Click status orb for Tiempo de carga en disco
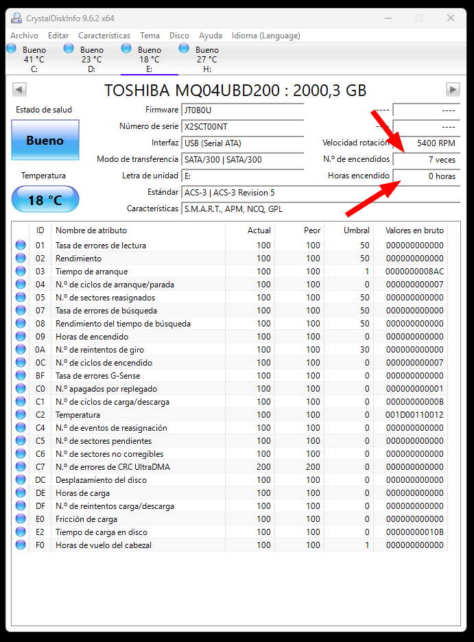This screenshot has width=474, height=642. 21,532
